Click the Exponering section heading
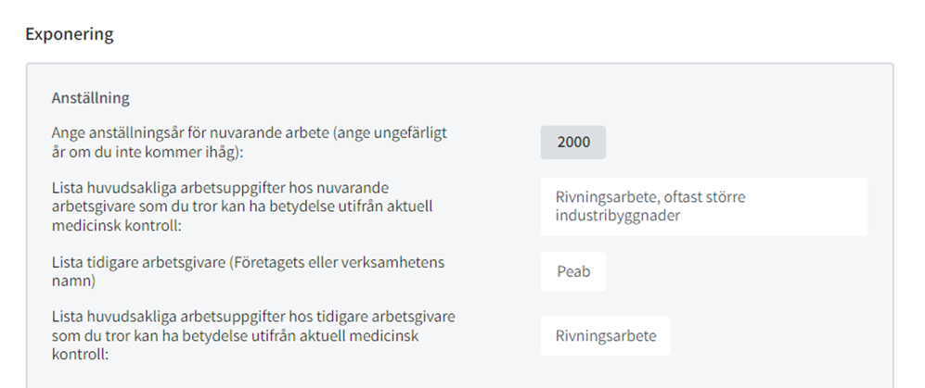 tap(70, 34)
